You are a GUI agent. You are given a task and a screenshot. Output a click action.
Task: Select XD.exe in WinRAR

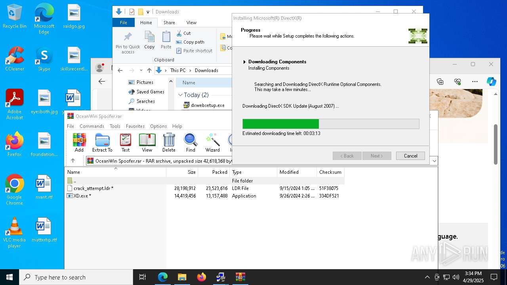[x=204, y=196]
